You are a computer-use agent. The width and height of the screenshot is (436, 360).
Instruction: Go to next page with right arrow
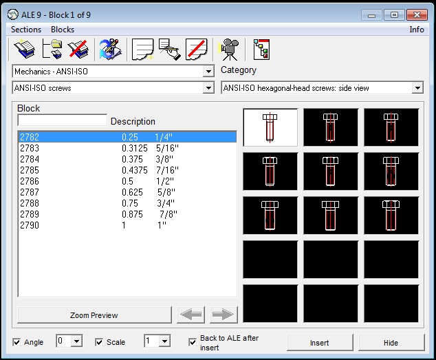(x=224, y=315)
